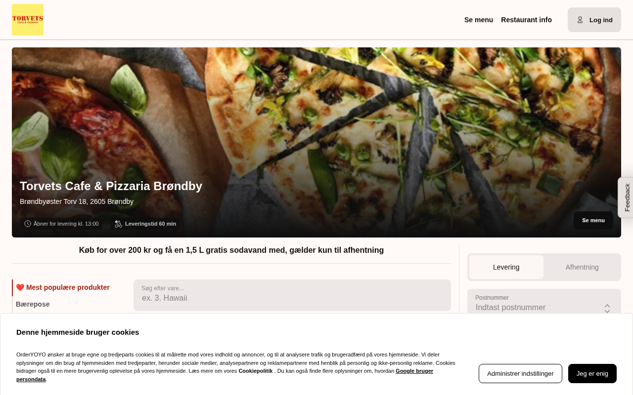This screenshot has width=633, height=395.
Task: Click the delivery bike icon by Leveringstid
Action: click(118, 224)
